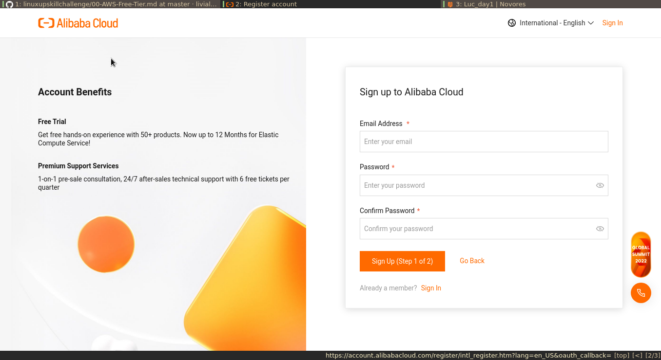The height and width of the screenshot is (360, 661).
Task: Open the International - English language dropdown
Action: (x=552, y=23)
